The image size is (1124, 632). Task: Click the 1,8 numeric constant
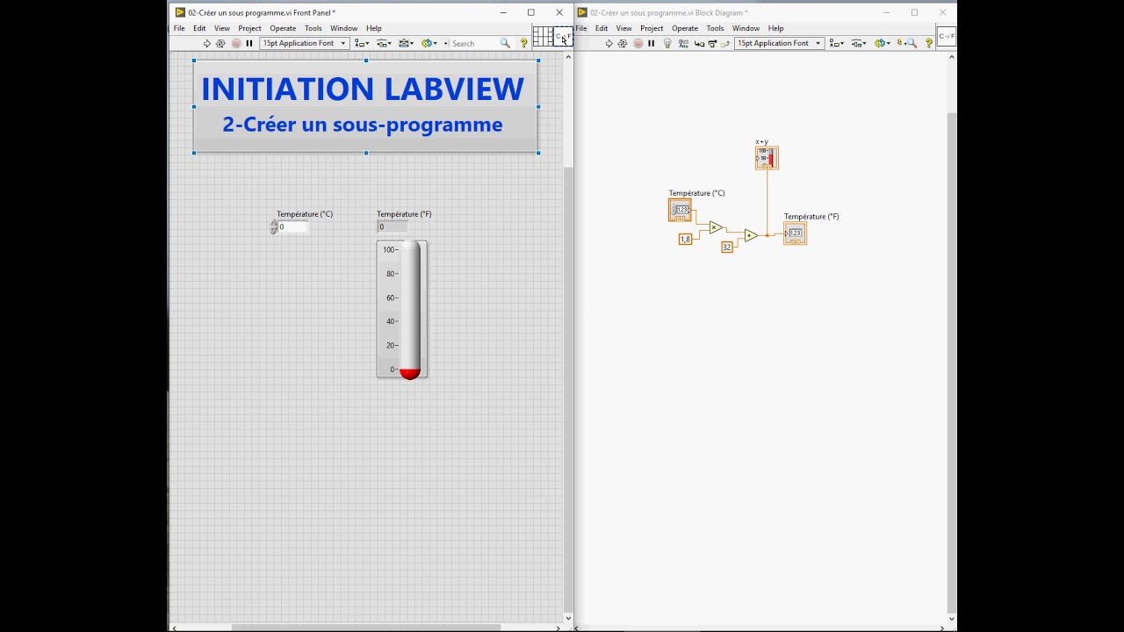pos(685,239)
